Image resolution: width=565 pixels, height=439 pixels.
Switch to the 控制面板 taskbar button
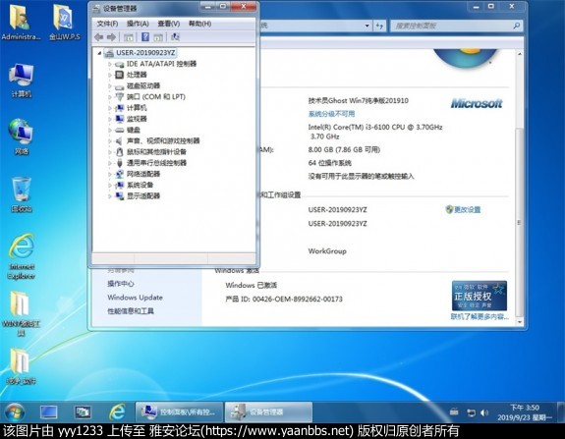[x=179, y=412]
